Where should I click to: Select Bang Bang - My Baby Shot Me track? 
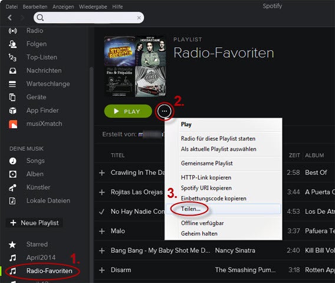(x=160, y=251)
